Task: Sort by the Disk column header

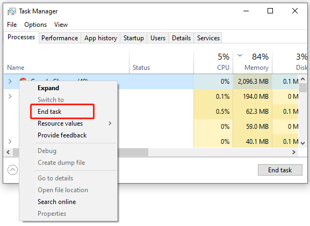Action: tap(290, 63)
